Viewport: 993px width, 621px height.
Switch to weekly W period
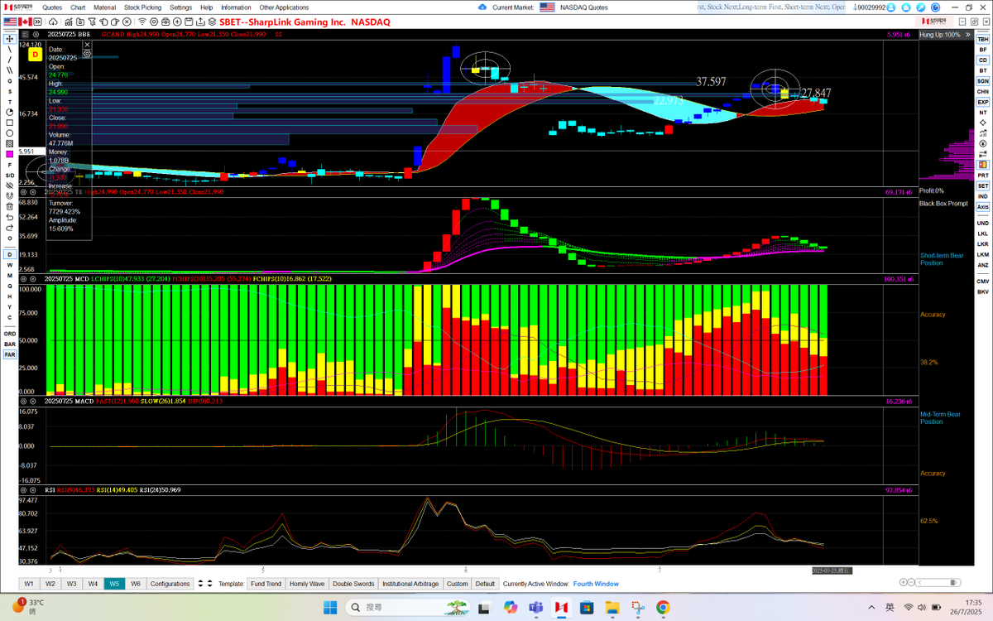(x=10, y=265)
